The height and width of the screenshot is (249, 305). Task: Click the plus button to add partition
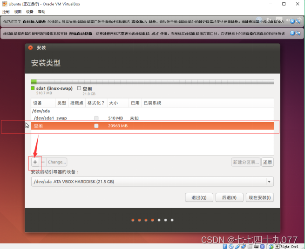point(35,162)
